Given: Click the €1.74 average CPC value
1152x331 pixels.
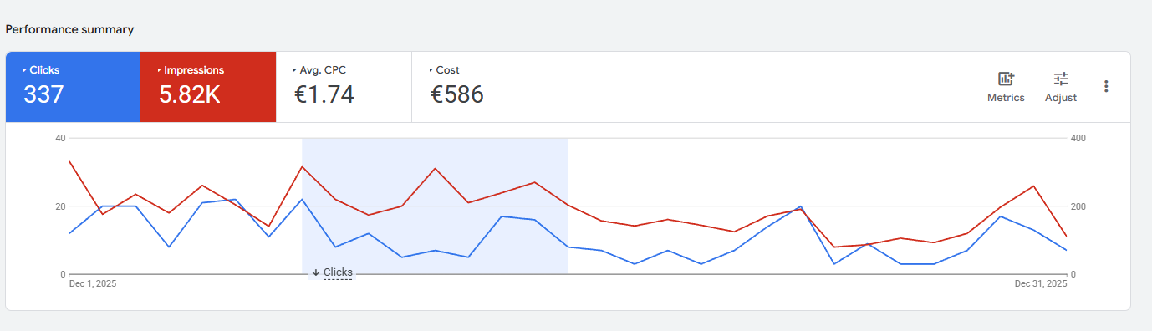Looking at the screenshot, I should click(324, 94).
